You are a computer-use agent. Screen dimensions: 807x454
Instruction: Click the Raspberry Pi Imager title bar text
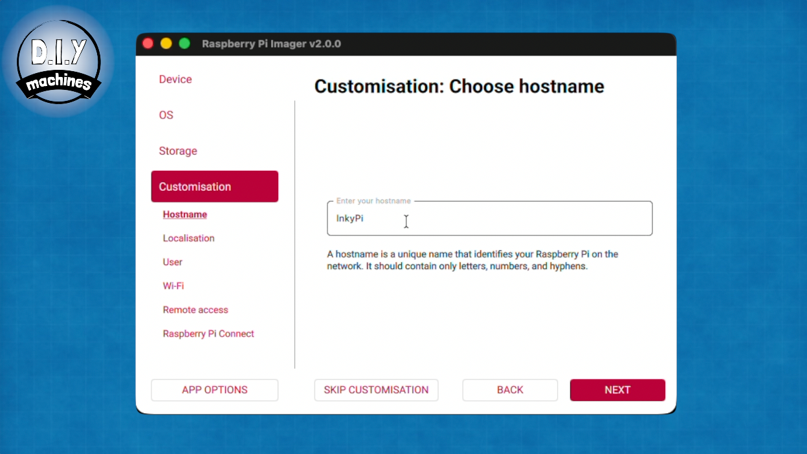pyautogui.click(x=271, y=44)
